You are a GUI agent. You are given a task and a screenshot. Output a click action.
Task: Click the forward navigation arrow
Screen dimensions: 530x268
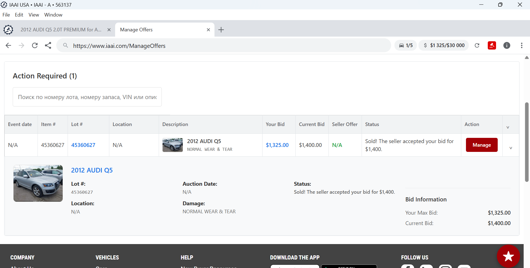click(21, 45)
